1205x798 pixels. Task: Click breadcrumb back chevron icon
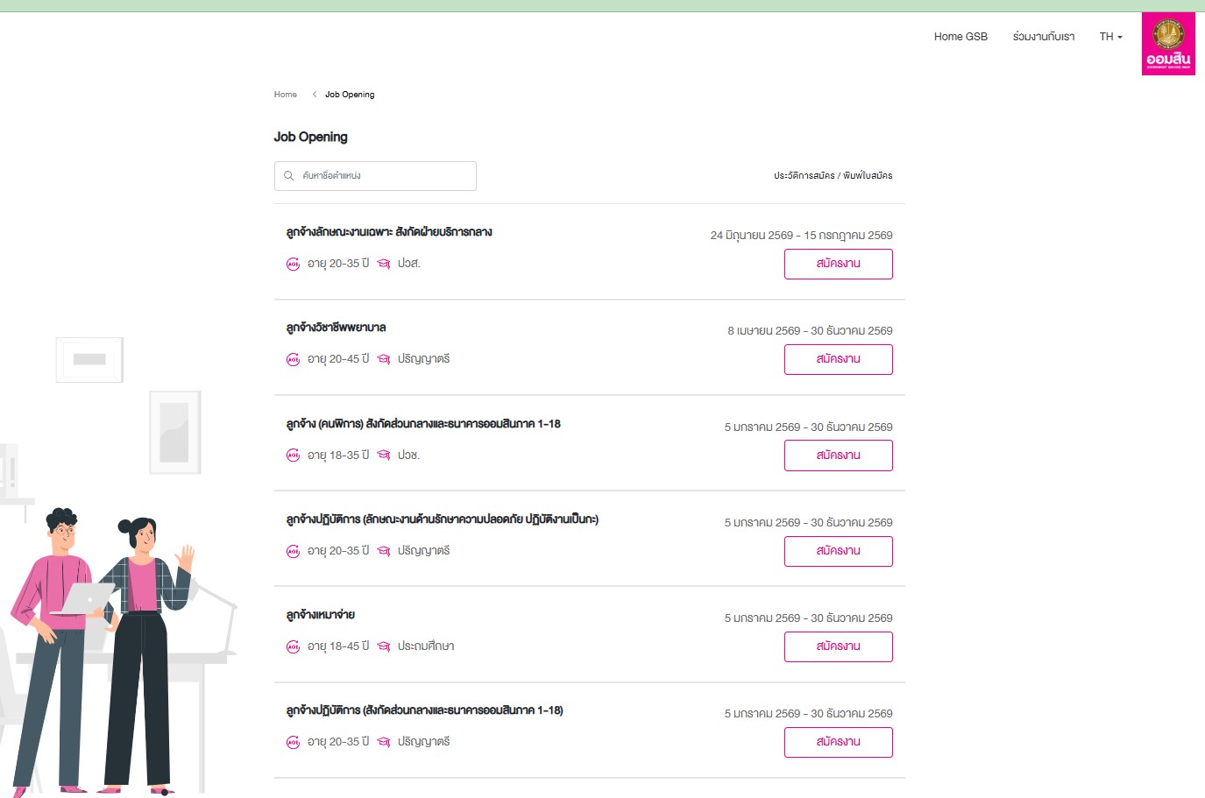tap(315, 95)
